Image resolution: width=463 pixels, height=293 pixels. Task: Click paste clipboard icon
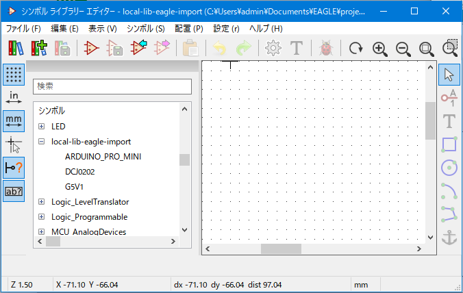[x=190, y=48]
